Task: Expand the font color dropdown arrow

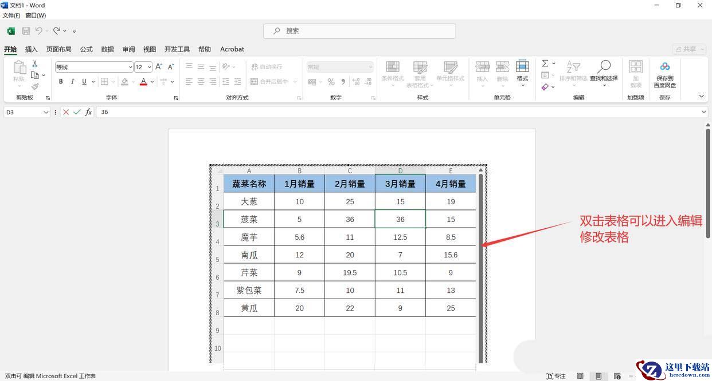Action: [x=152, y=82]
